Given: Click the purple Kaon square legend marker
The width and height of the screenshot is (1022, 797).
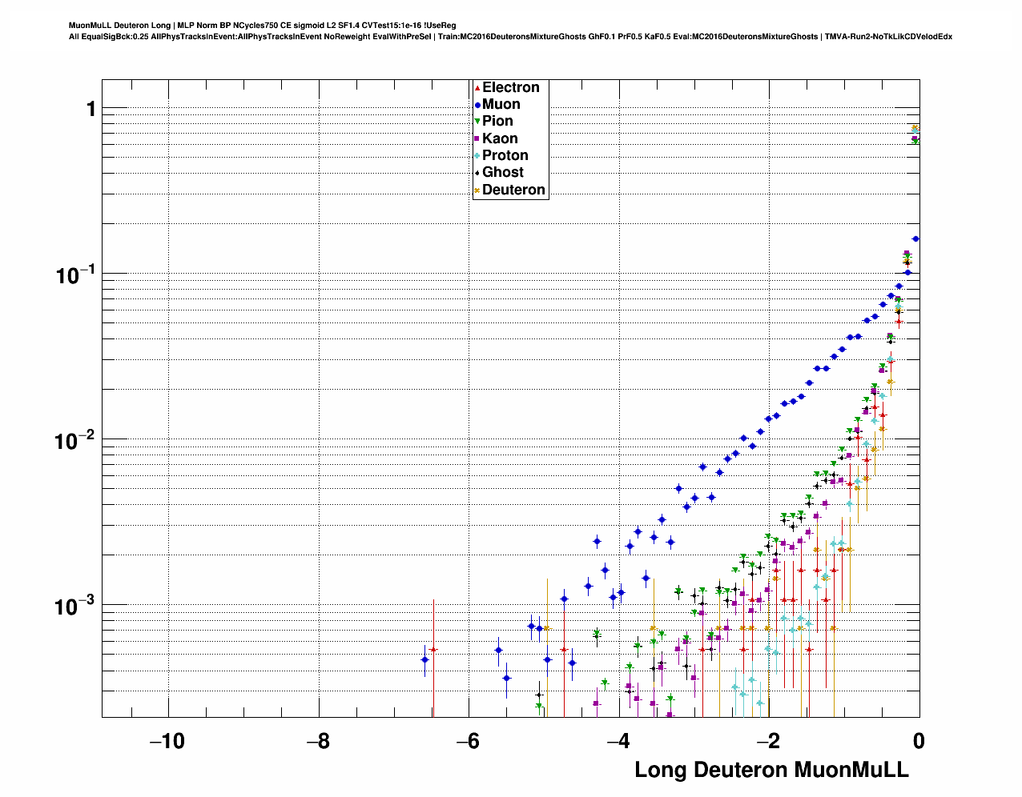Looking at the screenshot, I should coord(477,139).
